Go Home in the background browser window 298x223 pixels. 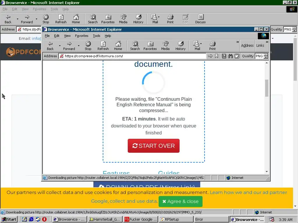pyautogui.click(x=76, y=19)
